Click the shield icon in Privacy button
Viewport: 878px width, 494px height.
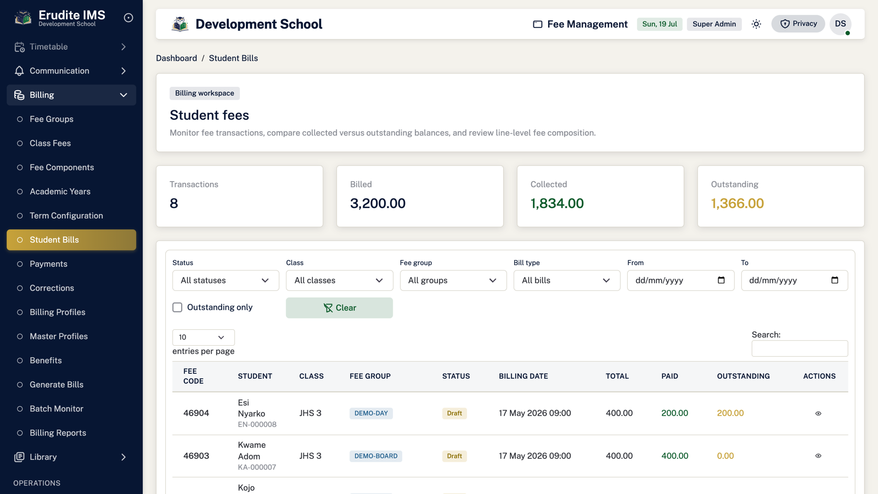(785, 24)
